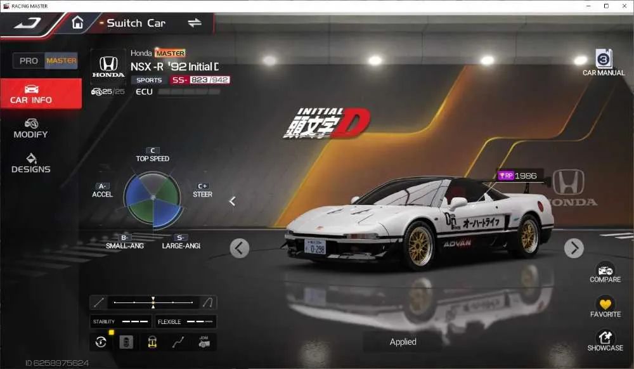Click the LARGE-ANG drift rating label
This screenshot has width=634, height=369.
[181, 242]
